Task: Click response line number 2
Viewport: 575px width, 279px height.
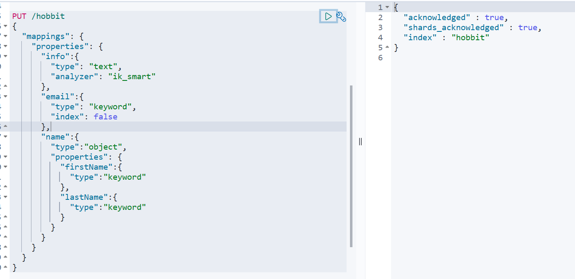Action: click(380, 18)
